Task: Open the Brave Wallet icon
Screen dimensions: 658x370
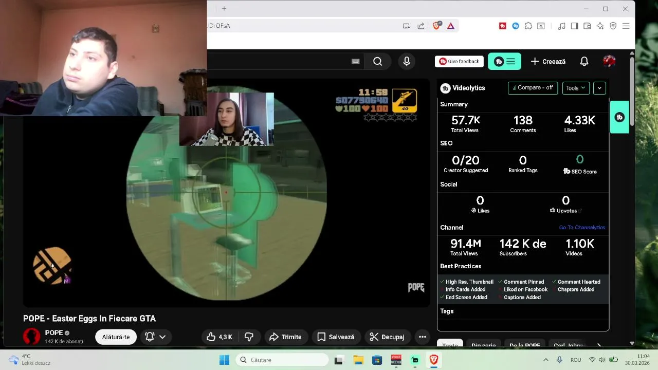Action: coord(587,26)
